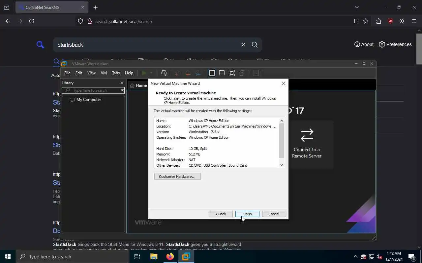This screenshot has height=263, width=422.
Task: Click the Unity mode toolbar icon
Action: point(242,73)
